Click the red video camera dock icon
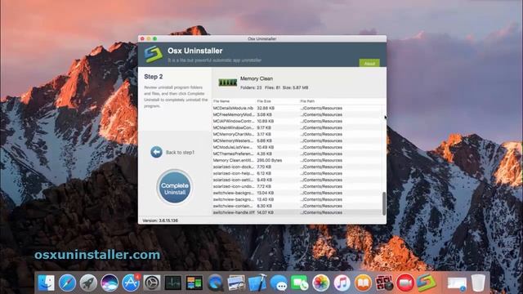The height and width of the screenshot is (294, 523). pos(405,283)
